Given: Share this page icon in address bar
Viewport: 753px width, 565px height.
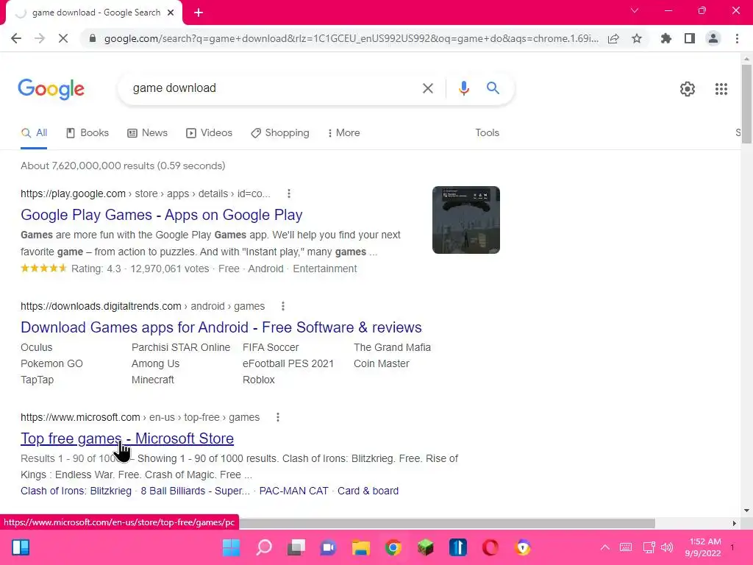Looking at the screenshot, I should tap(613, 38).
